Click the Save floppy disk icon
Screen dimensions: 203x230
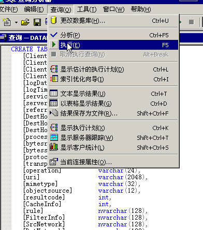(x=37, y=22)
